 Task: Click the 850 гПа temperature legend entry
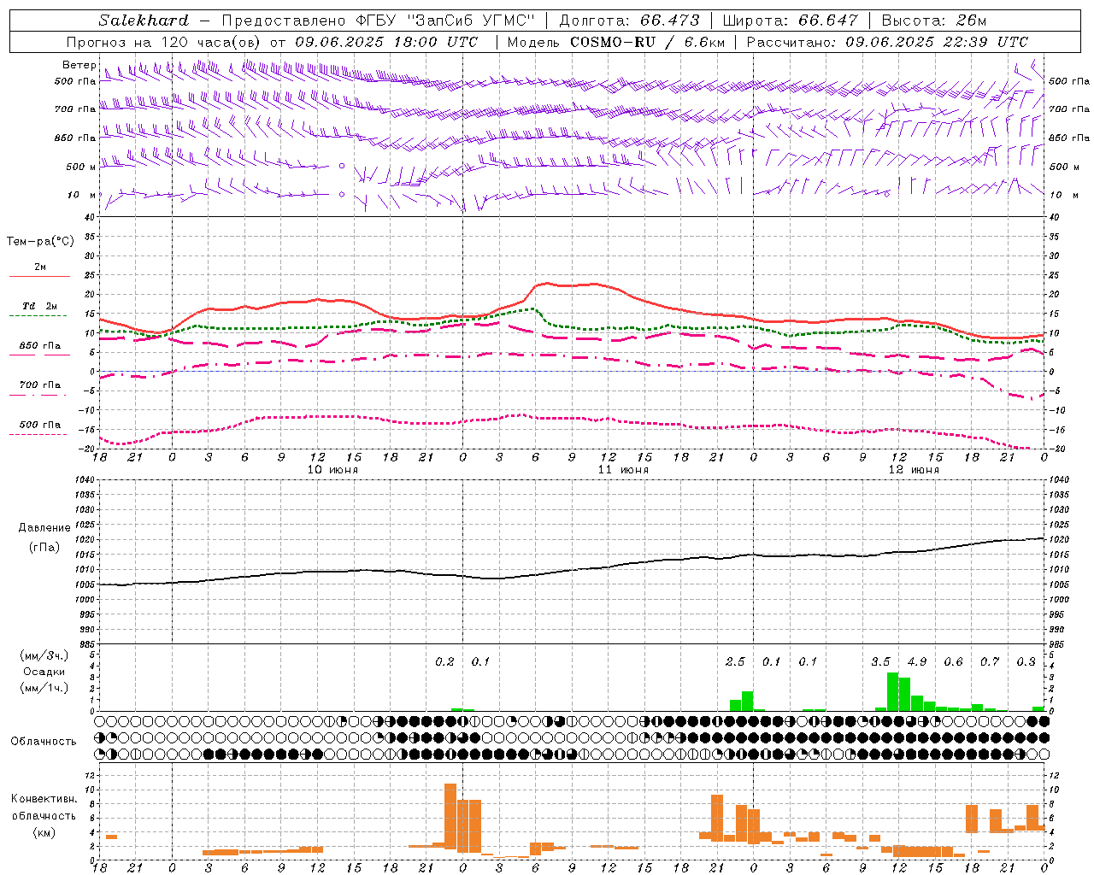pyautogui.click(x=40, y=346)
